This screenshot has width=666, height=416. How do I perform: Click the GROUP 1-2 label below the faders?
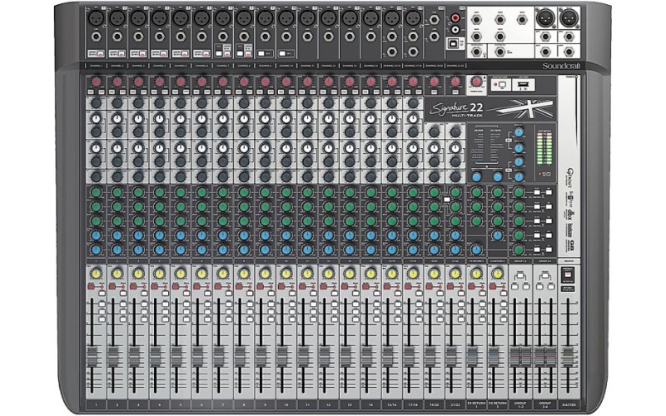520,404
